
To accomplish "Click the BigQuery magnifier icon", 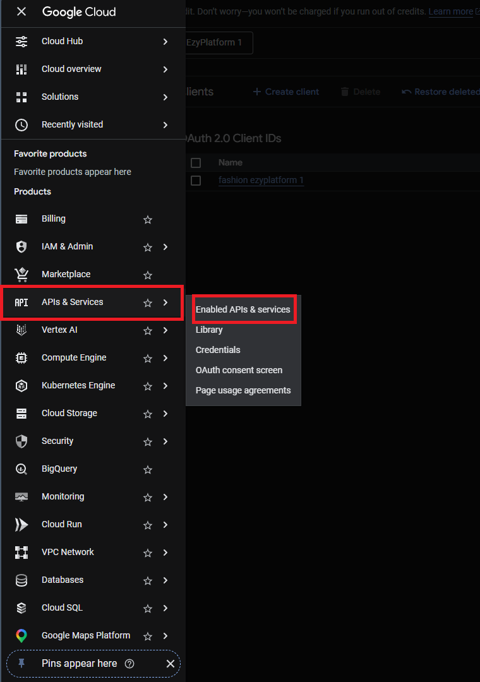I will point(21,469).
